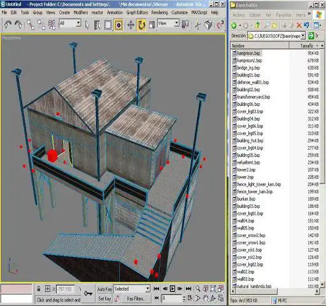
Task: Select the Pan View hand tool
Action: pos(206,298)
